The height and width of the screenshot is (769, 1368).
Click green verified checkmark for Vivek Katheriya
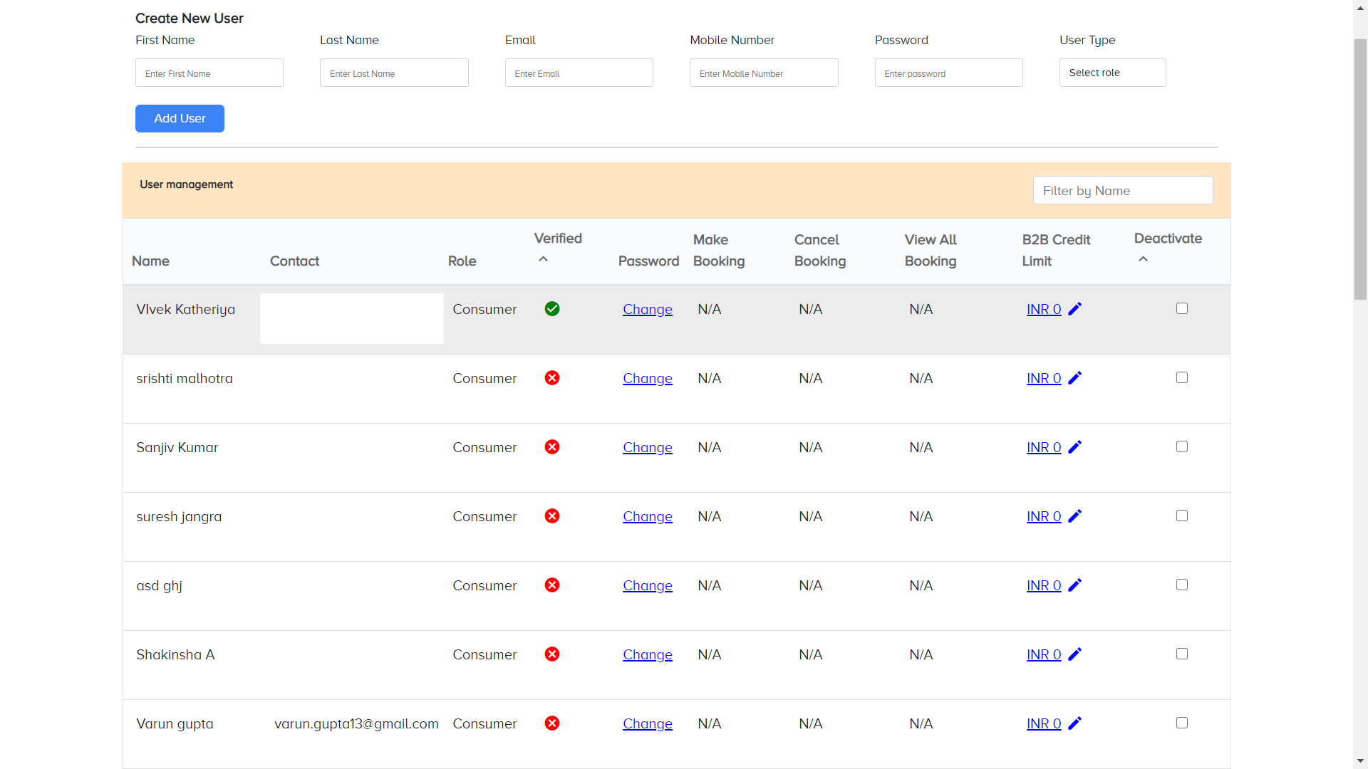[x=552, y=309]
